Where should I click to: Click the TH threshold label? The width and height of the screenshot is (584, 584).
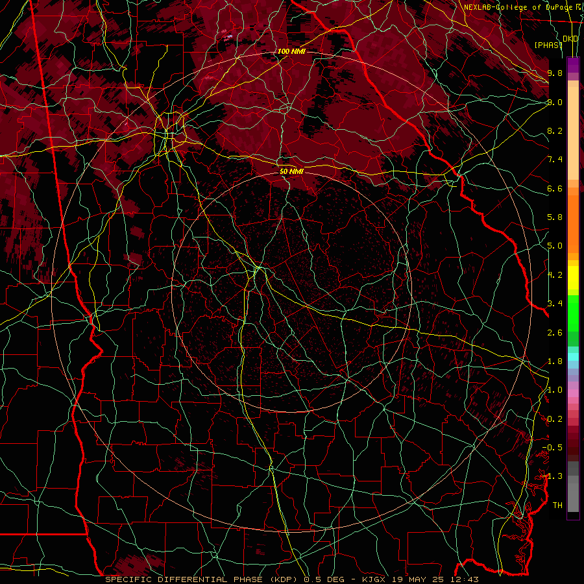pyautogui.click(x=557, y=505)
